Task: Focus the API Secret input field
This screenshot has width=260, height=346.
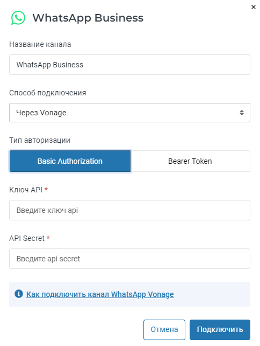Action: coord(129,259)
